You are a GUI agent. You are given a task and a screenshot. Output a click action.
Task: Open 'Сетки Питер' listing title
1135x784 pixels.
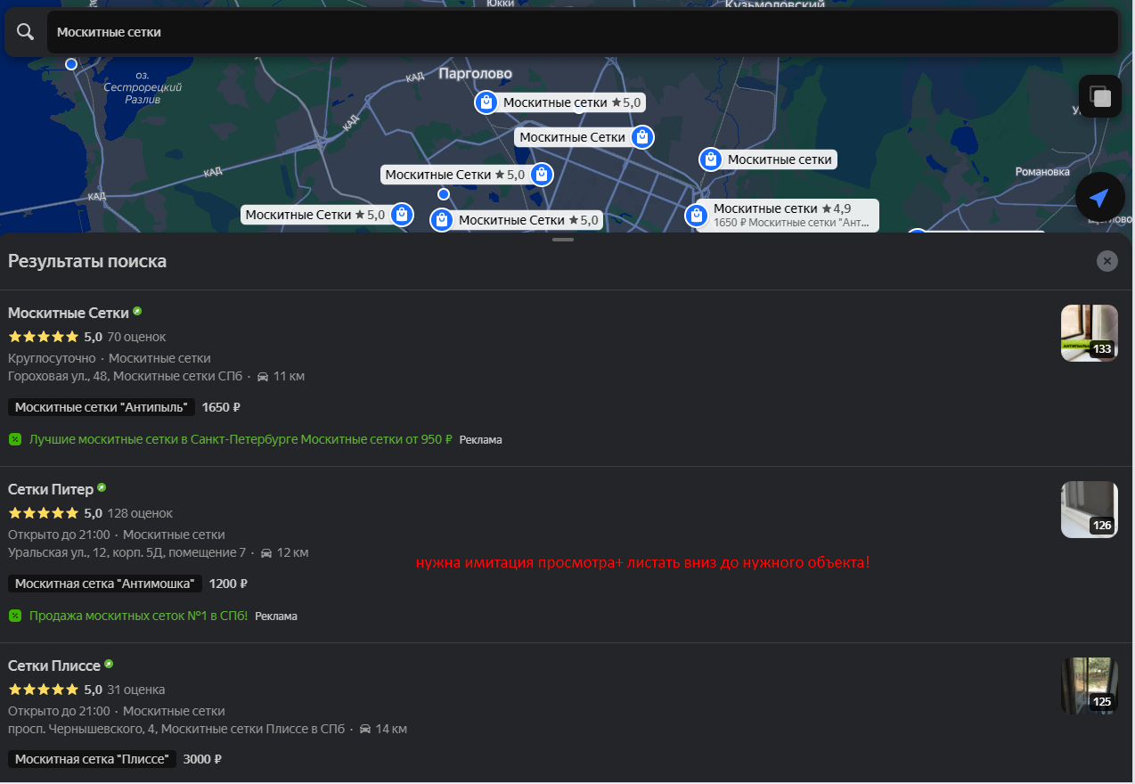[51, 489]
